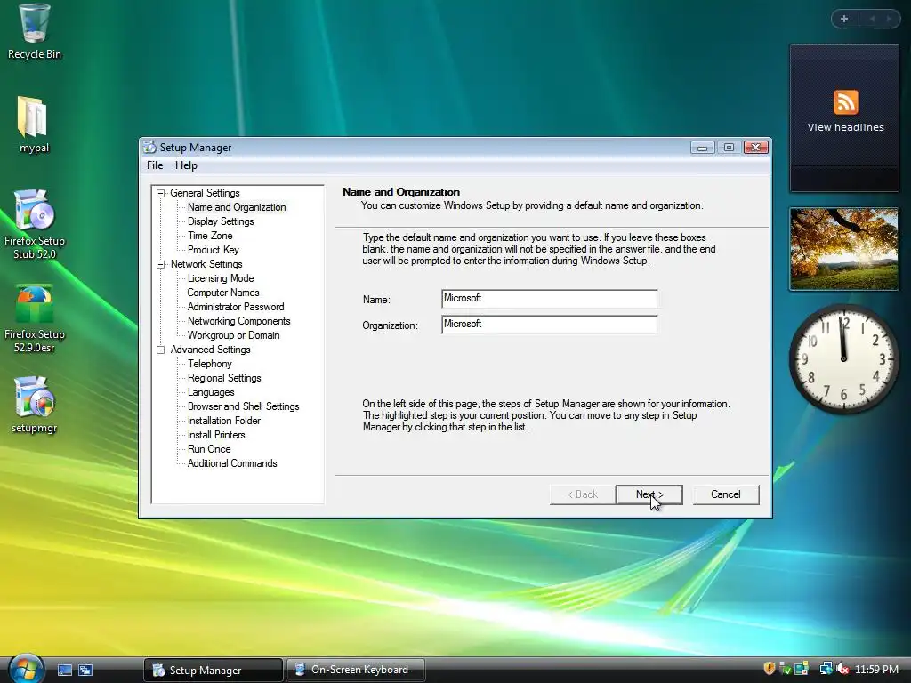The width and height of the screenshot is (911, 683).
Task: Select Browser and Shell Settings step
Action: click(x=244, y=406)
